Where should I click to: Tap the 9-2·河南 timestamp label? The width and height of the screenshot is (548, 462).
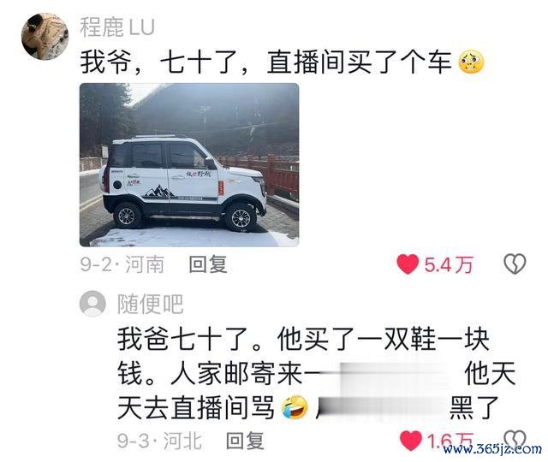[122, 264]
